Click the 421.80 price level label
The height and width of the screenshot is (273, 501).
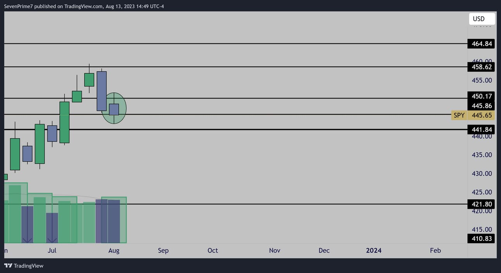(482, 204)
